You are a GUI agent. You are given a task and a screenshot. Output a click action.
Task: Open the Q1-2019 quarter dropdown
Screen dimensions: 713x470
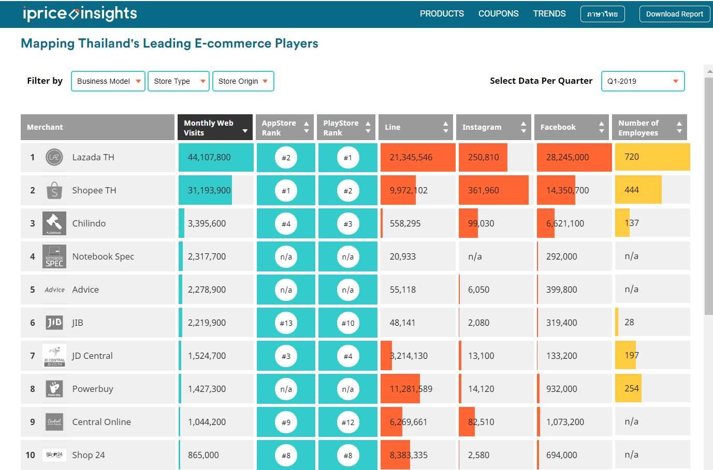pos(643,81)
